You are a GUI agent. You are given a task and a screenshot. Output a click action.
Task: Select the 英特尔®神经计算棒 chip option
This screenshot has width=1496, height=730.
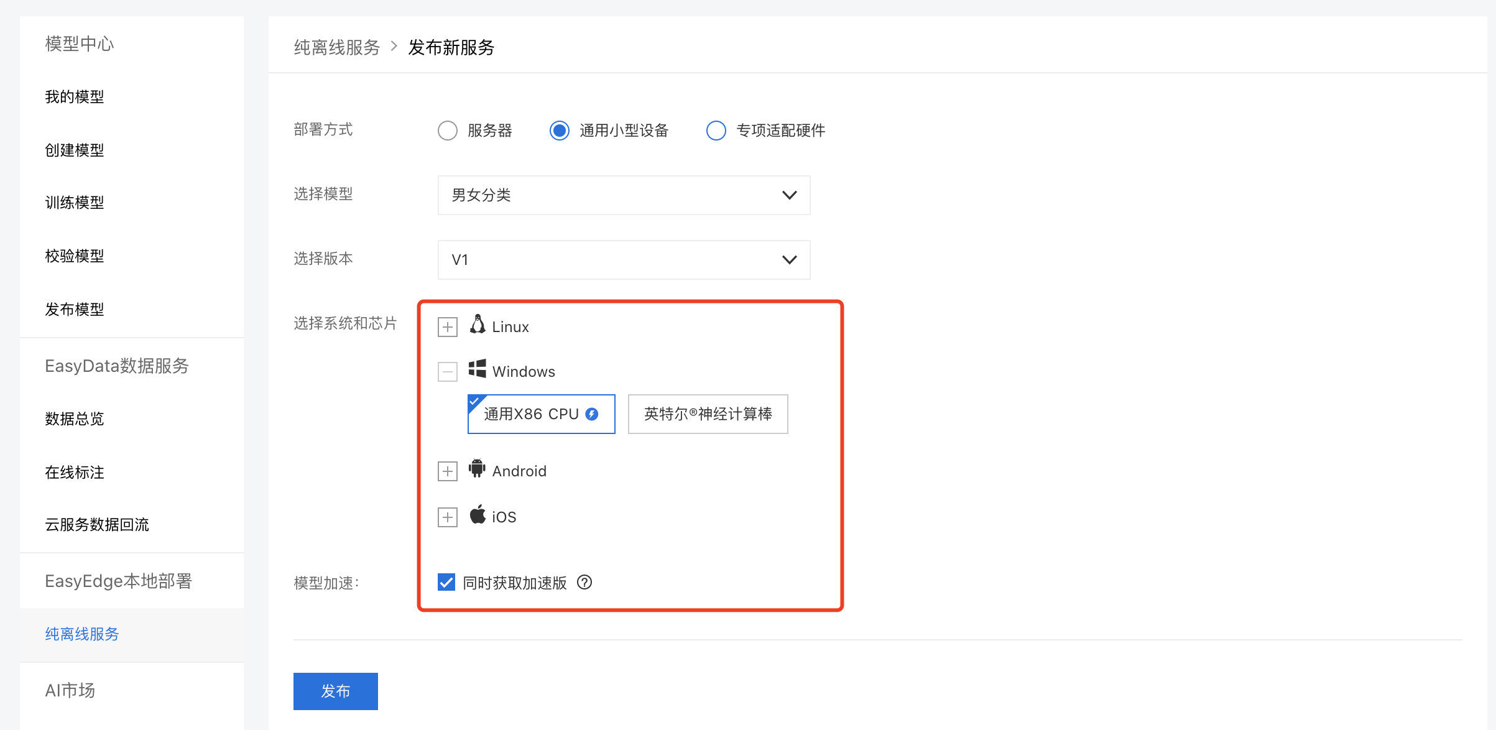(x=708, y=414)
